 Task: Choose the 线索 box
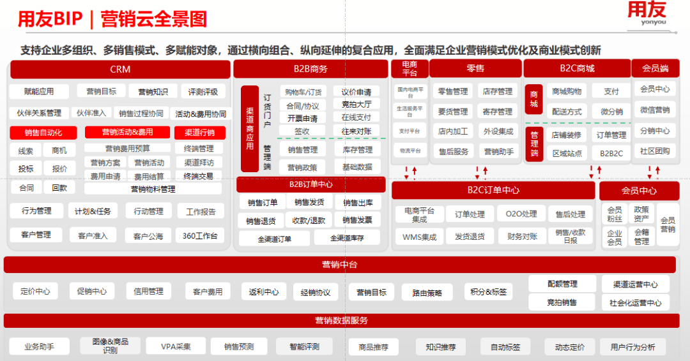pos(26,151)
